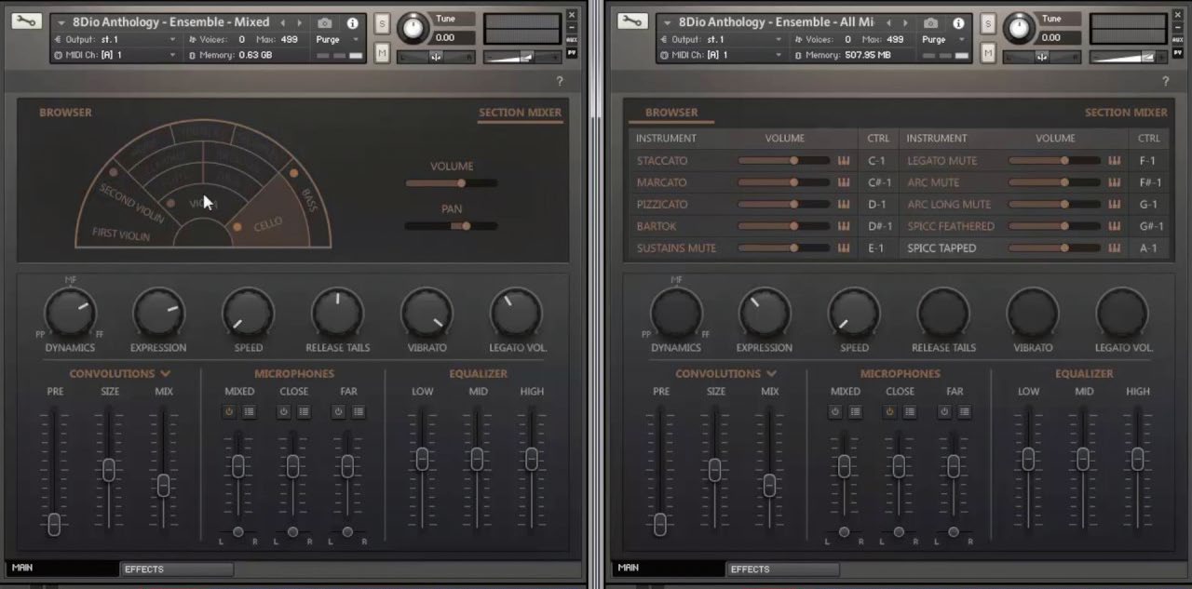Solo the right instrument with S button
Screen dimensions: 1192x589
pyautogui.click(x=987, y=24)
